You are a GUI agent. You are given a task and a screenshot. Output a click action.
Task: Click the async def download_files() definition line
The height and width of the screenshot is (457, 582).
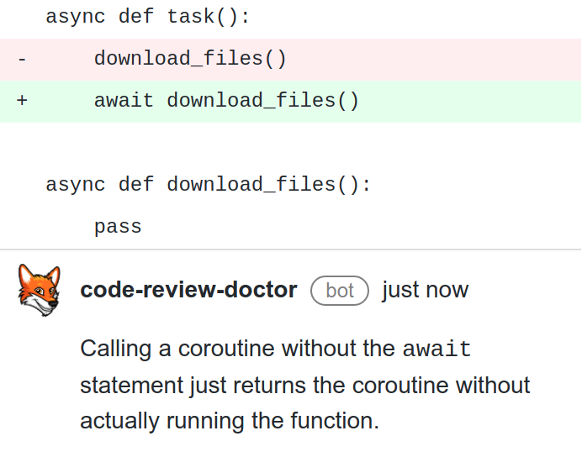pos(209,185)
